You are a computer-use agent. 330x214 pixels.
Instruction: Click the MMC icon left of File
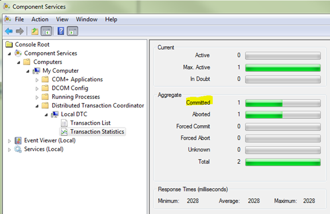coord(7,19)
